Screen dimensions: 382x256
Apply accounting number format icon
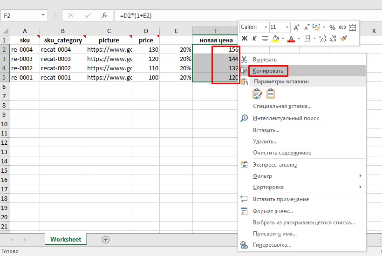click(x=316, y=27)
